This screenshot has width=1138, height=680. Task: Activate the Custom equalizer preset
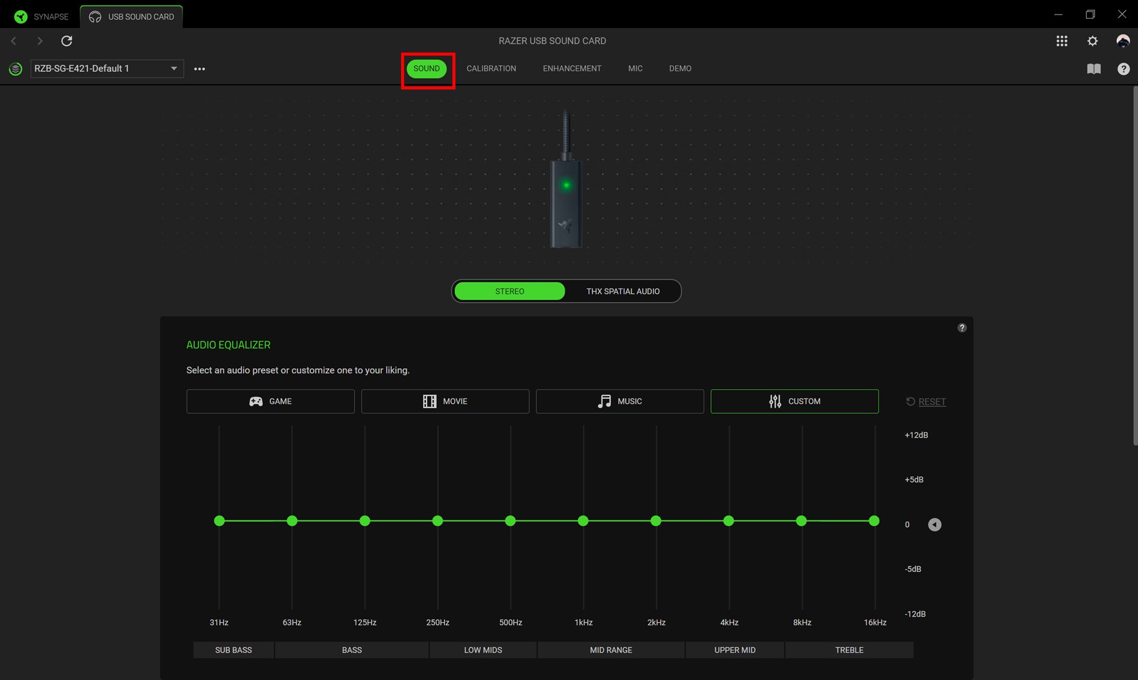pos(794,401)
